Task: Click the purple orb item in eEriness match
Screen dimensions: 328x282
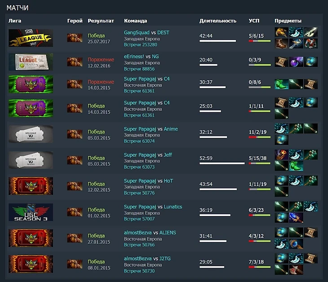Action: (x=296, y=62)
